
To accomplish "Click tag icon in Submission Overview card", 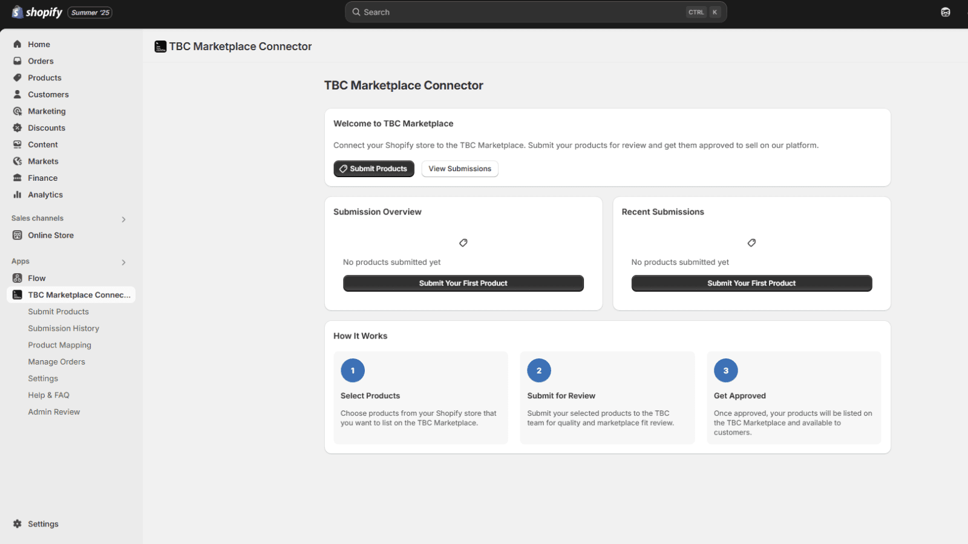I will pos(463,243).
